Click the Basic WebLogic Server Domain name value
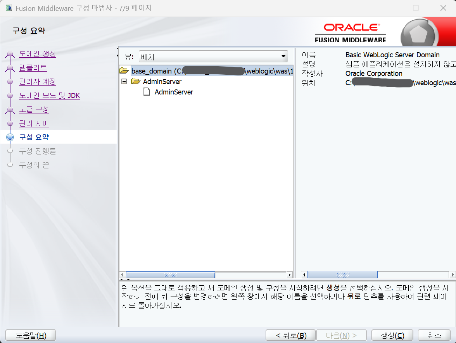 392,55
